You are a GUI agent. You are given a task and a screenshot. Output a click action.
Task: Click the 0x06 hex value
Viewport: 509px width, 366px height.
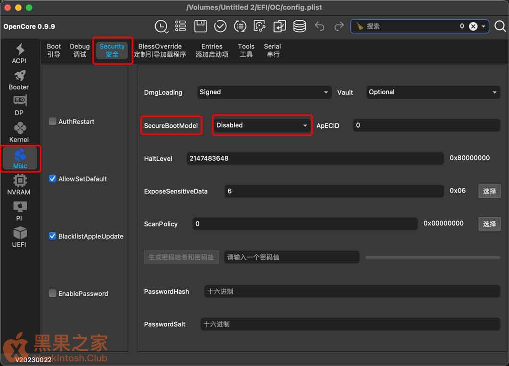pyautogui.click(x=457, y=191)
